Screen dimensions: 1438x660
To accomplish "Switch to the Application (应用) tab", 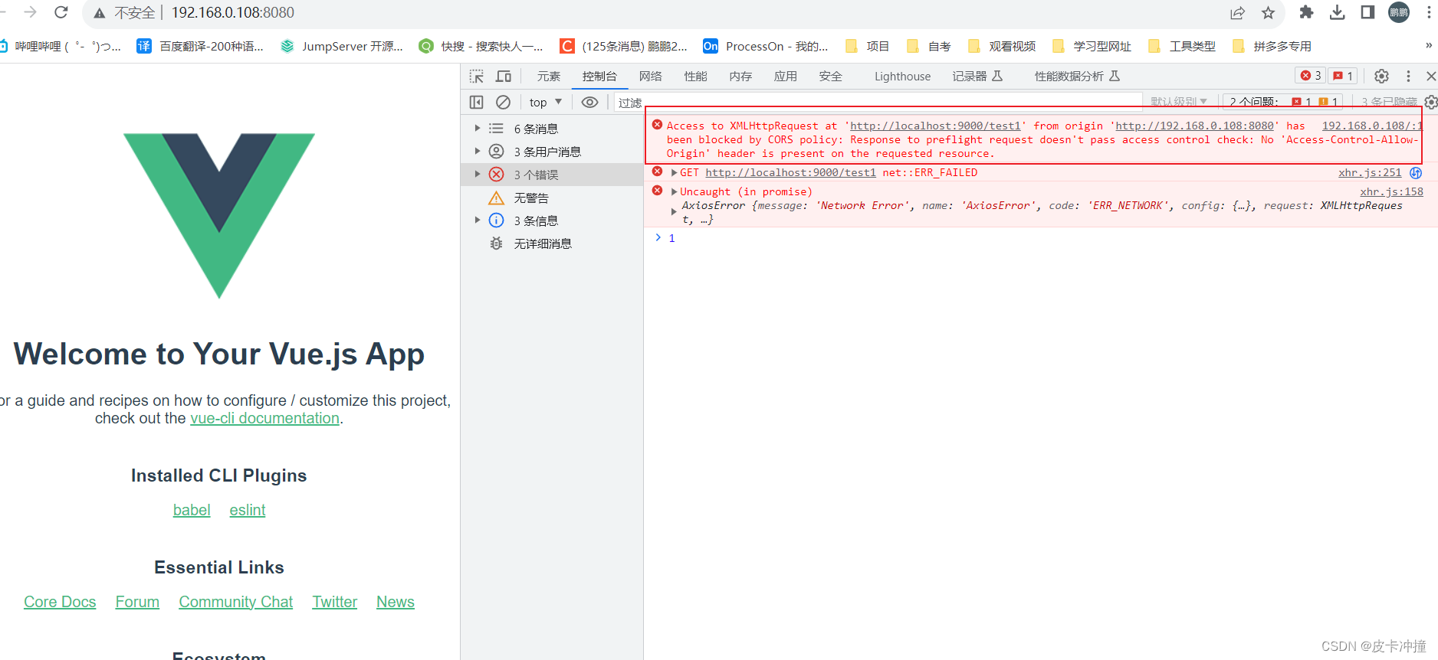I will point(786,76).
